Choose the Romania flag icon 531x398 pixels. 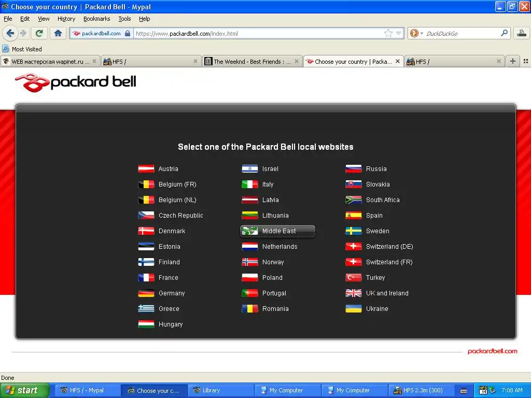pos(249,309)
